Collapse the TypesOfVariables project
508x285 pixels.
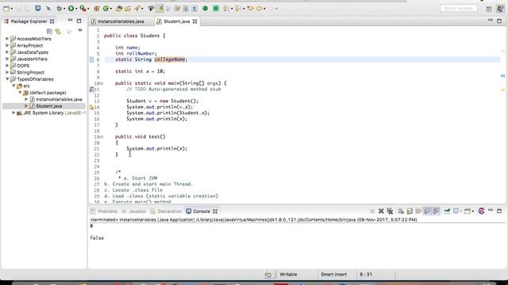7,79
